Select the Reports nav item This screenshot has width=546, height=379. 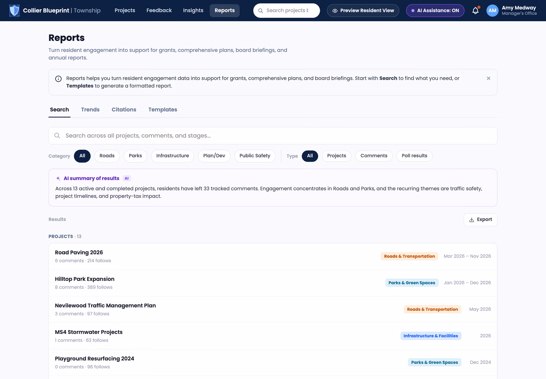click(x=225, y=11)
